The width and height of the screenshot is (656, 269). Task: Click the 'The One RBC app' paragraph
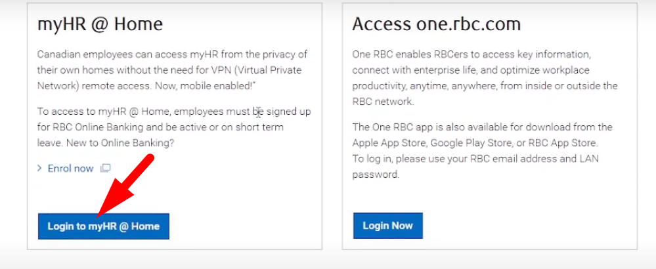482,134
